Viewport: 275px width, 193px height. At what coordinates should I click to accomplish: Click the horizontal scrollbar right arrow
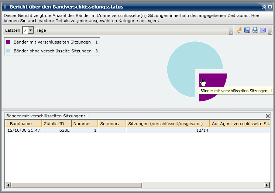pyautogui.click(x=267, y=185)
